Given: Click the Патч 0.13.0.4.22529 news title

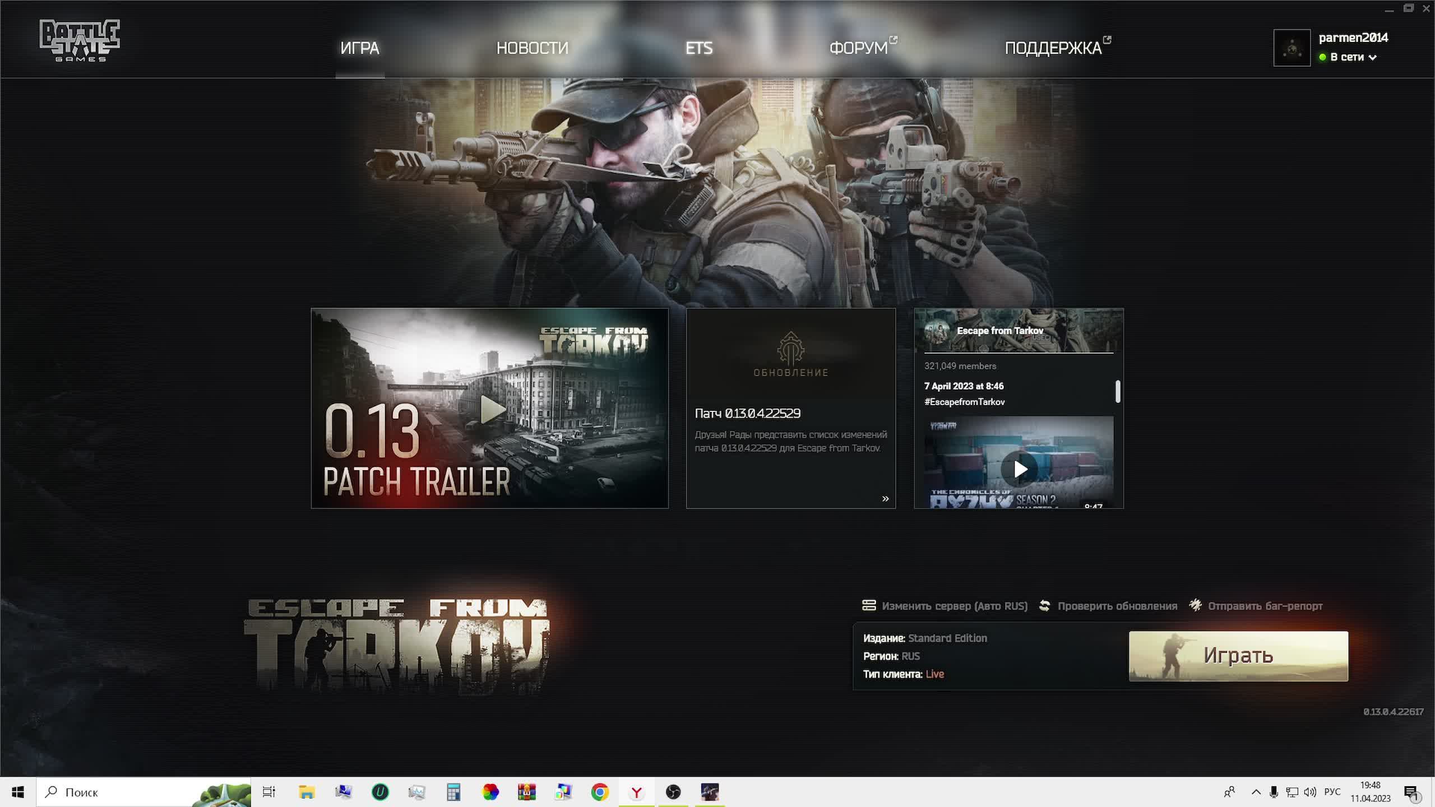Looking at the screenshot, I should coord(747,413).
